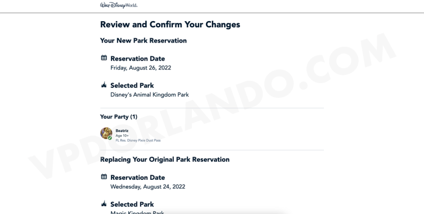Click the Selected Park label under new reservation
The image size is (424, 214).
[132, 85]
